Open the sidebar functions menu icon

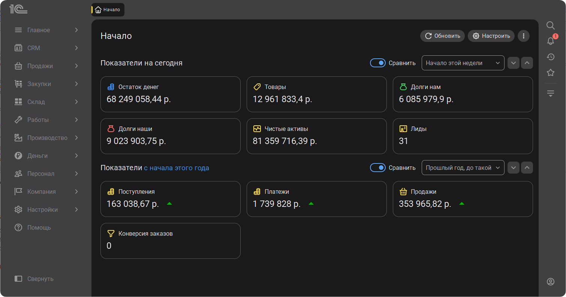tap(550, 94)
